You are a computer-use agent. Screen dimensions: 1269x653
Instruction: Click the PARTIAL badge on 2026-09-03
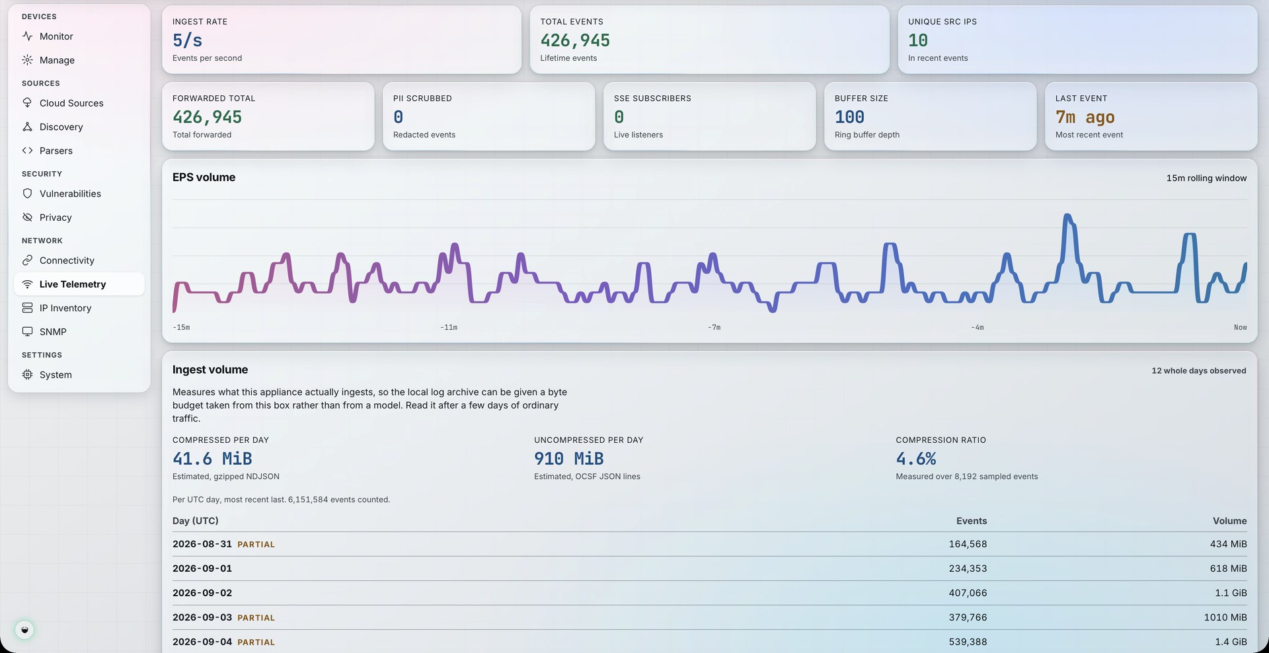pos(256,618)
